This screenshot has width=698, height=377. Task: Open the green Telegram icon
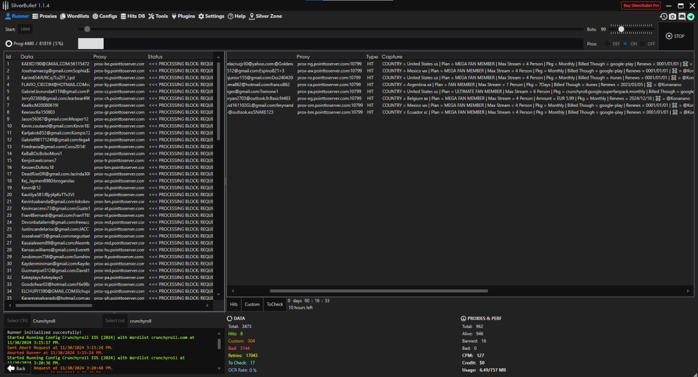(690, 16)
